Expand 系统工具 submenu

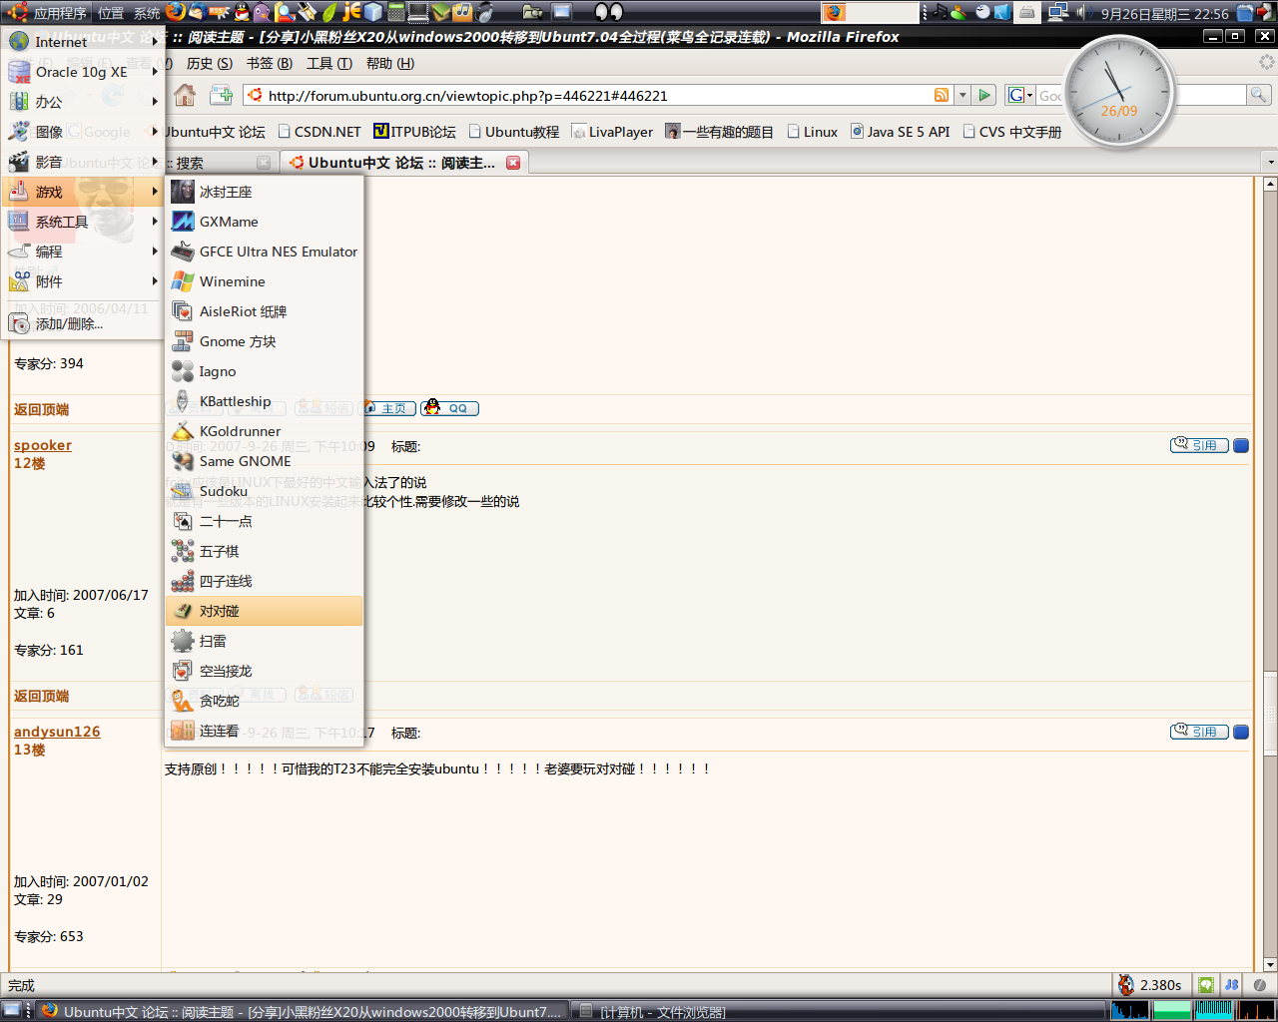83,222
